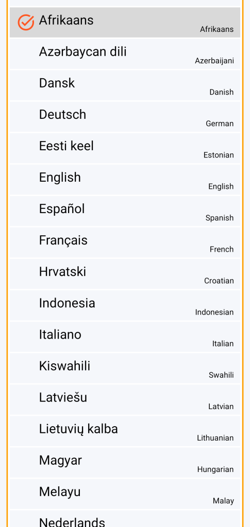
Task: Select Kiswahili language entry
Action: tap(125, 368)
